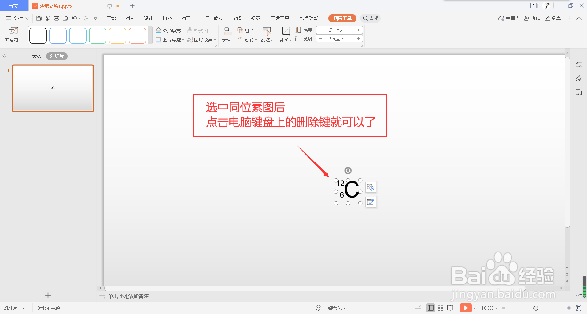Select slide 1 thumbnail
The height and width of the screenshot is (314, 587).
click(x=53, y=88)
